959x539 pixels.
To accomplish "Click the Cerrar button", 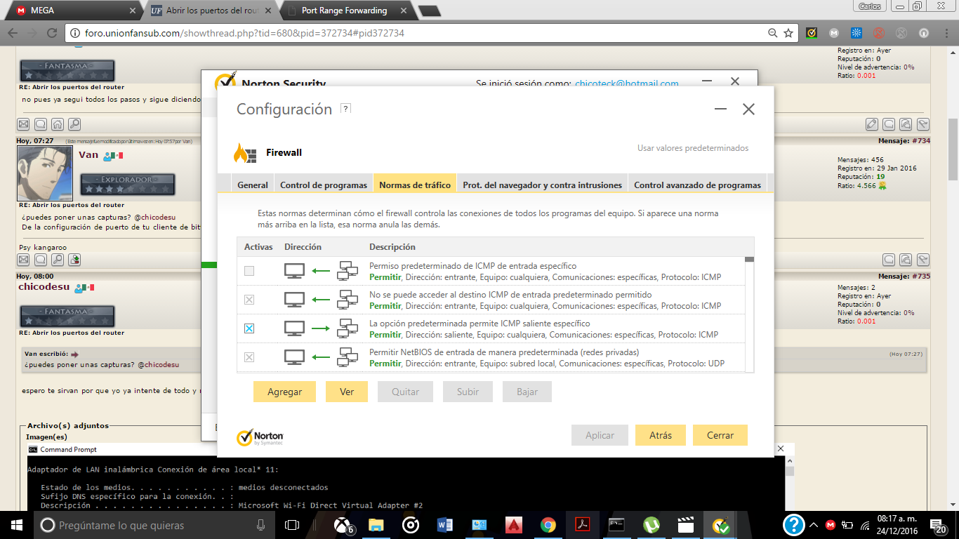I will coord(720,435).
